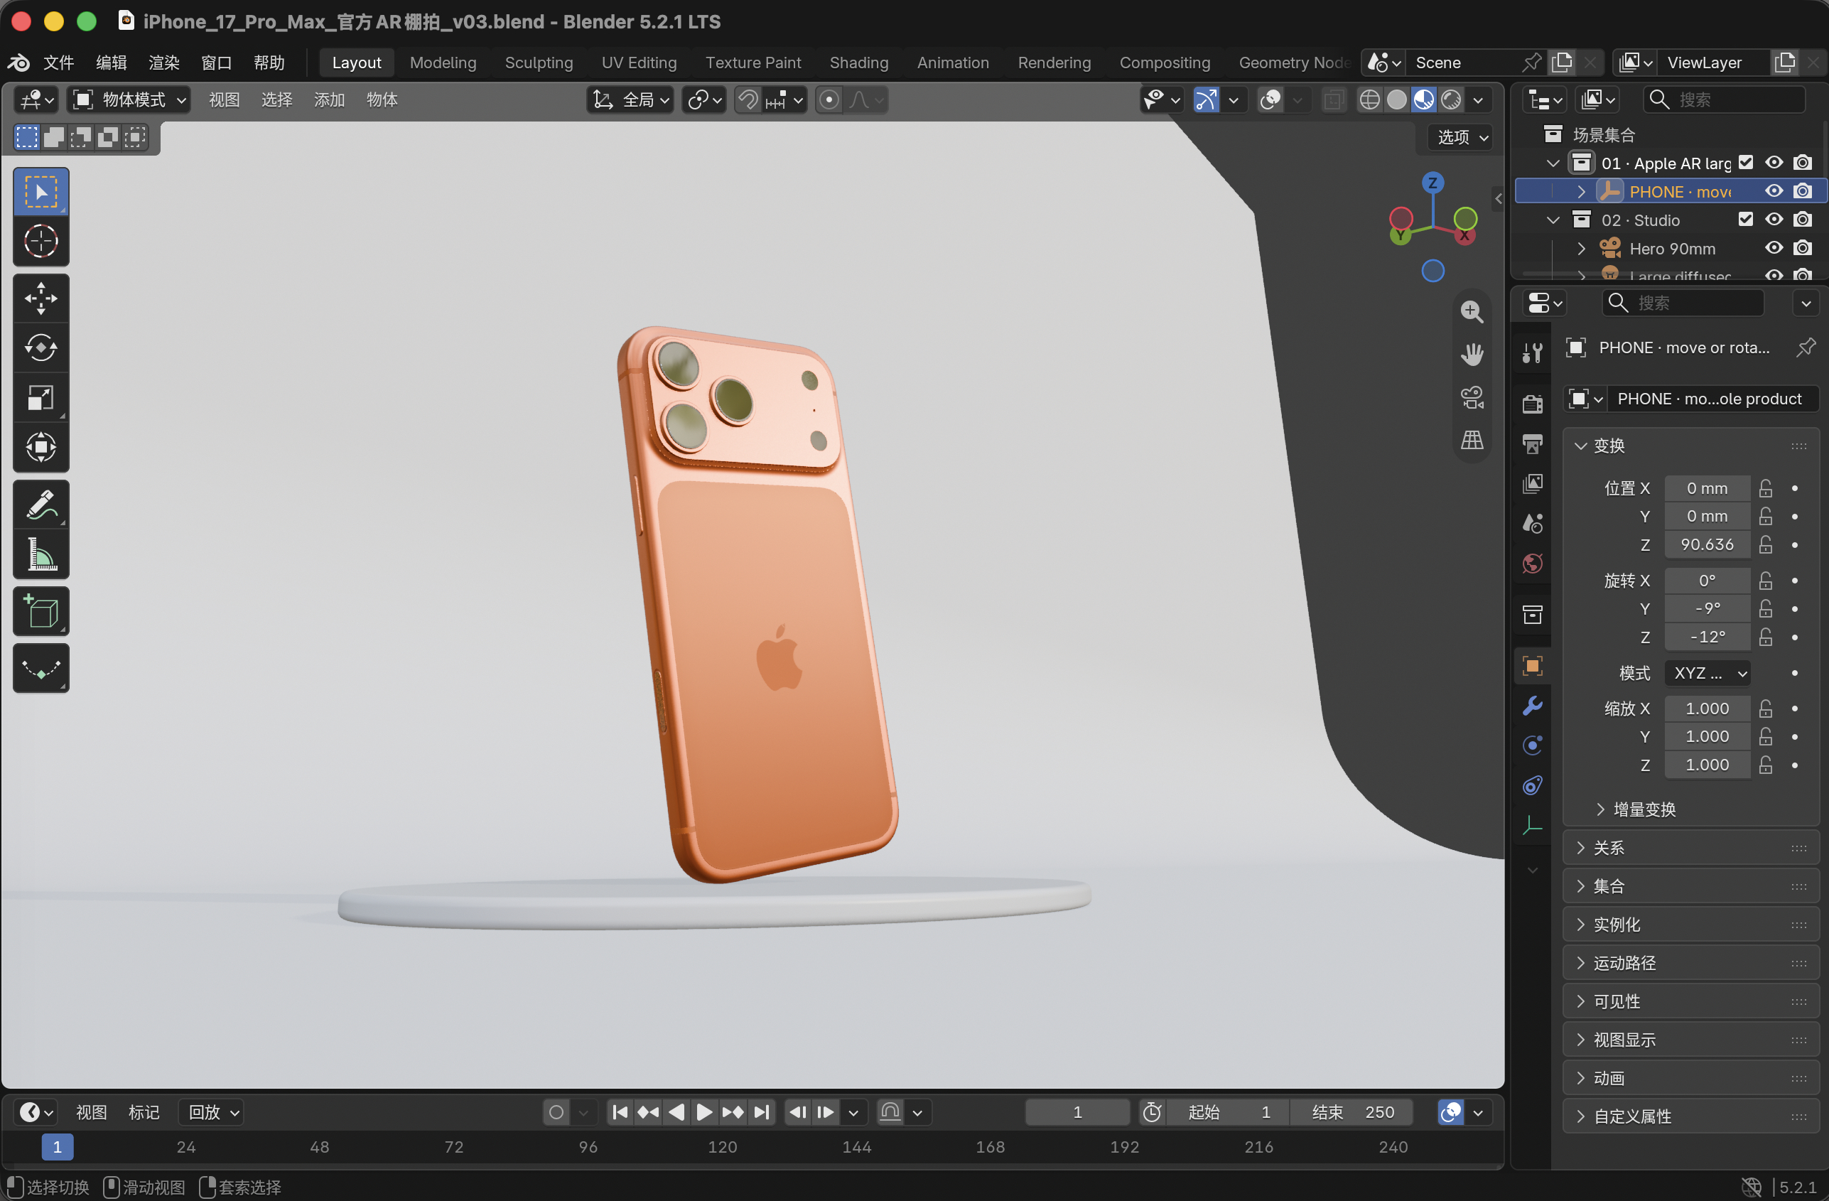
Task: Select the Box Select tool
Action: (x=41, y=191)
